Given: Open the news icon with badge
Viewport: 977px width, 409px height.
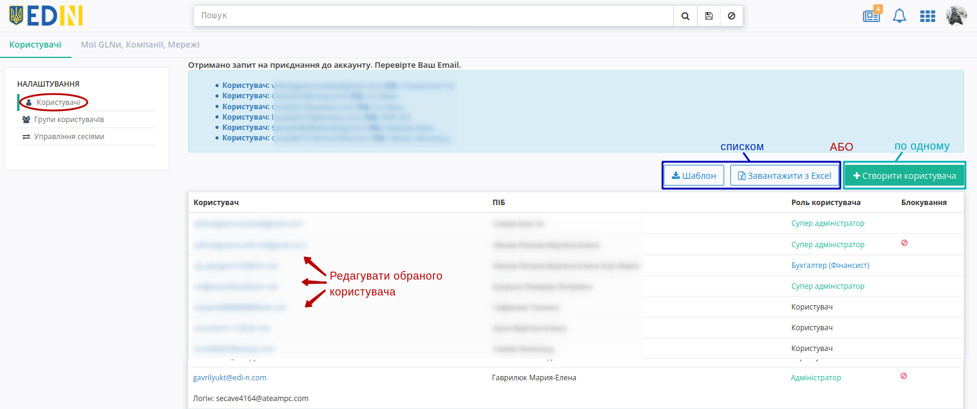Looking at the screenshot, I should (x=872, y=15).
